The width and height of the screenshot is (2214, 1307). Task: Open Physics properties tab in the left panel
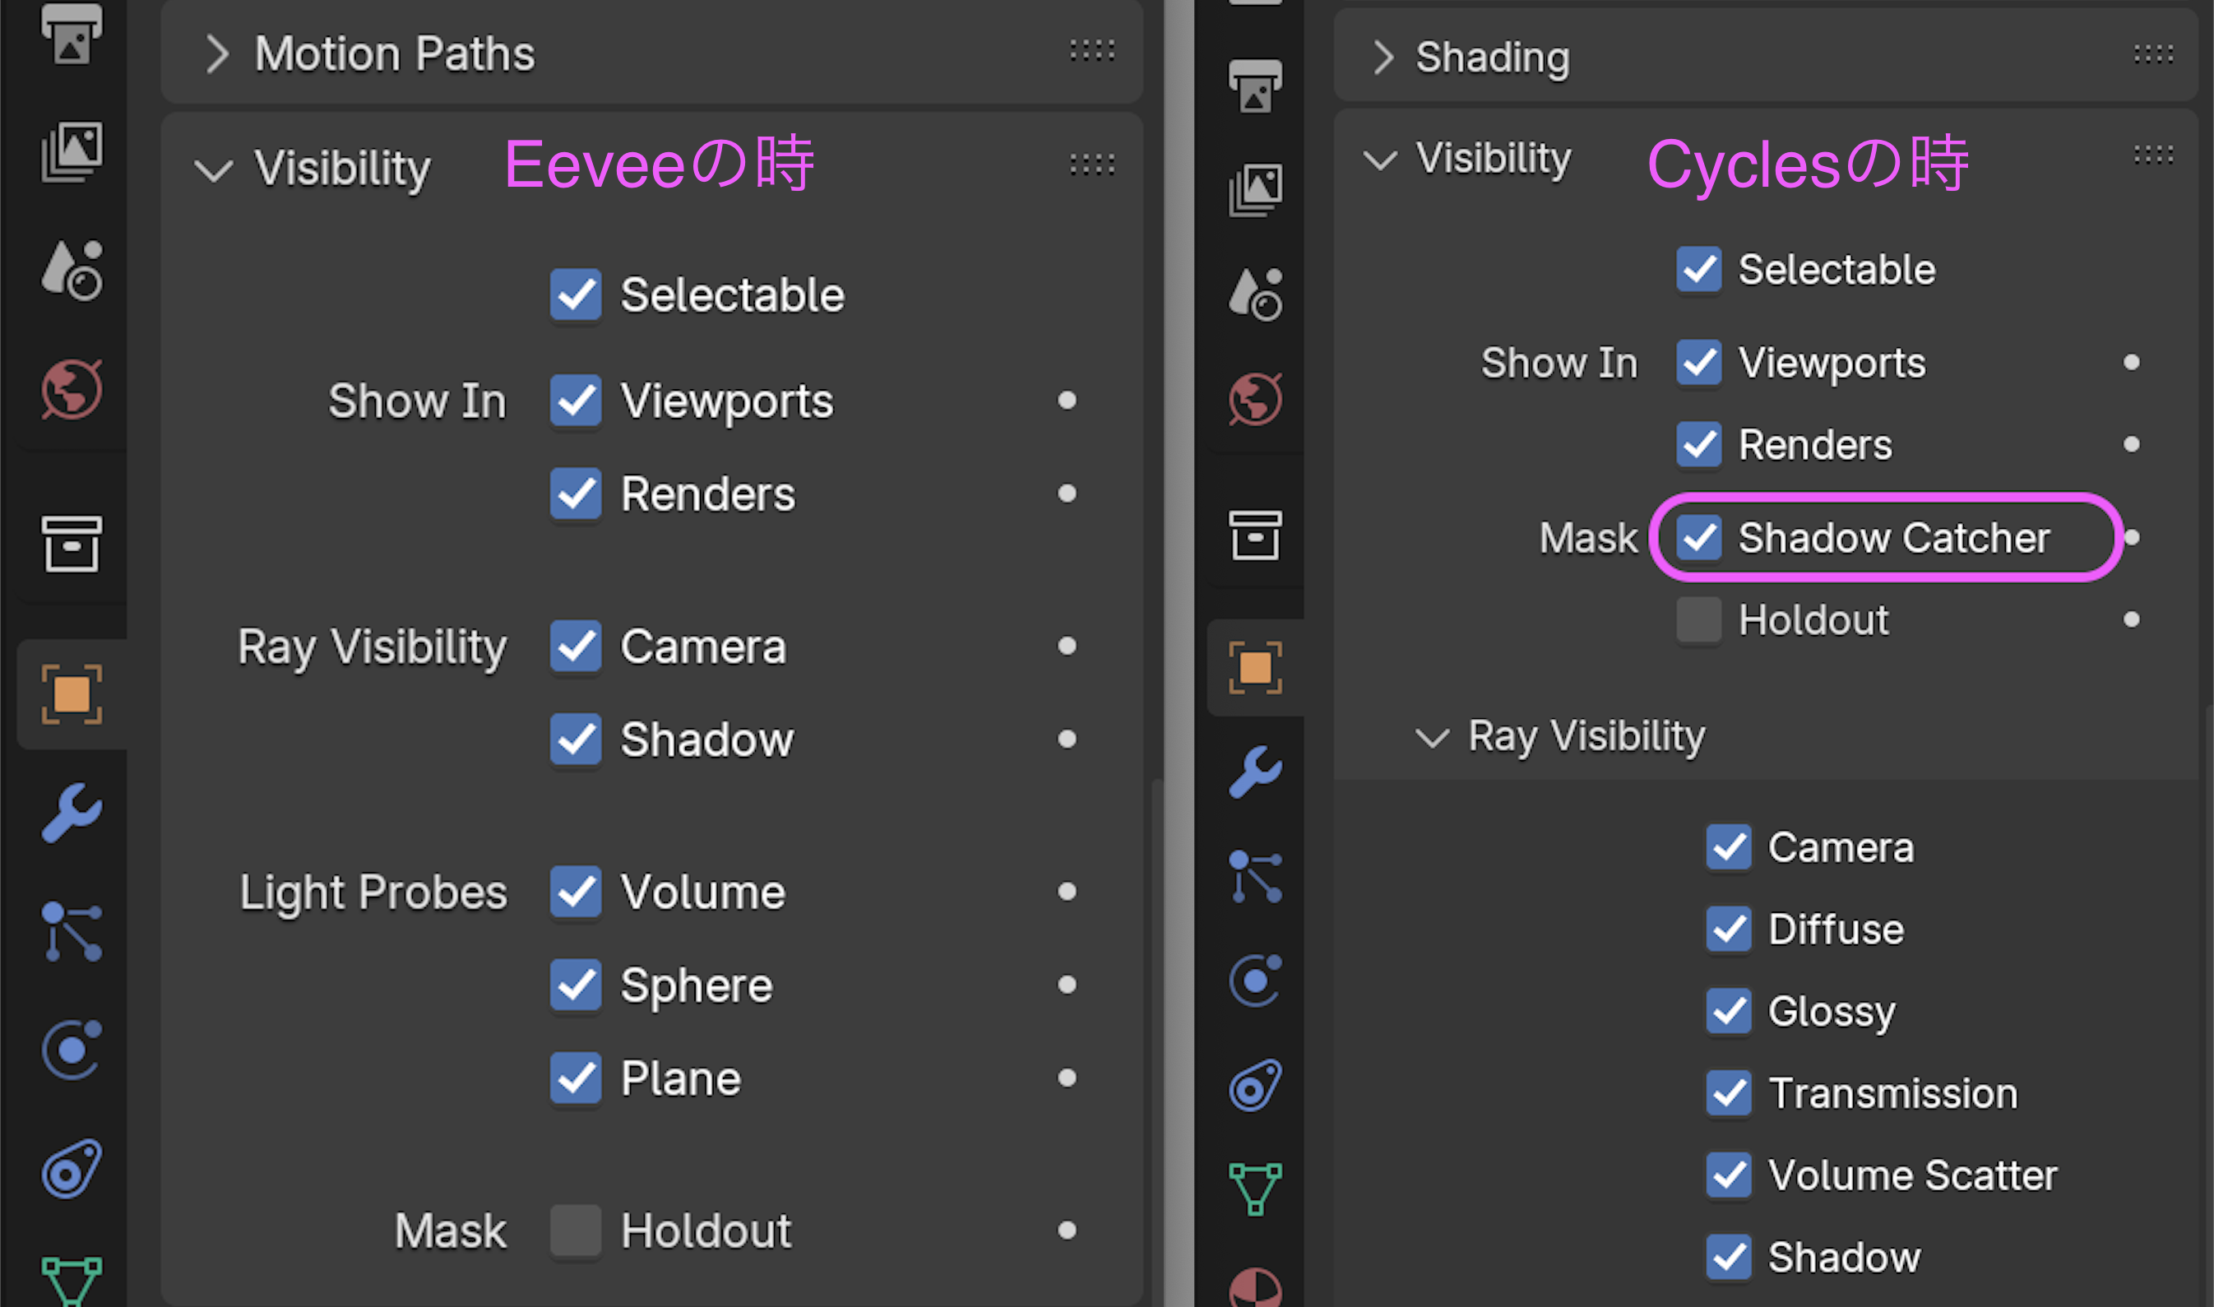72,1050
